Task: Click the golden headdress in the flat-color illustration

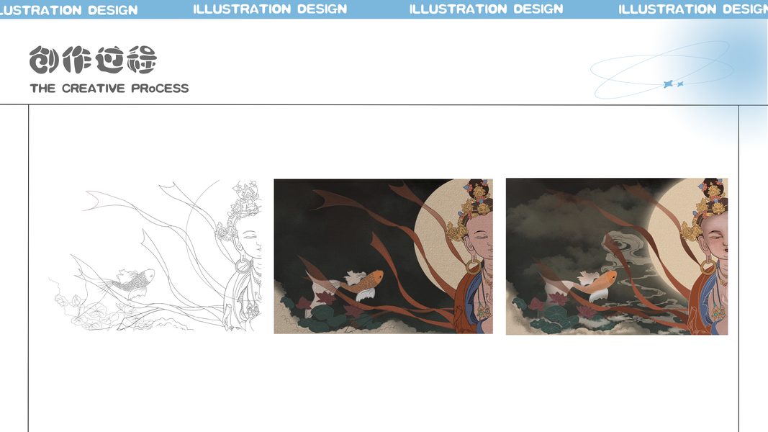Action: (x=471, y=212)
